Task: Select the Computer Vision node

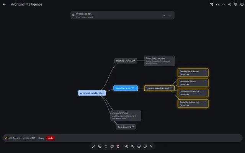Action: pyautogui.click(x=126, y=116)
